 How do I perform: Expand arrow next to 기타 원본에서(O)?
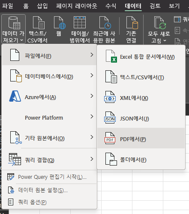tap(92, 137)
